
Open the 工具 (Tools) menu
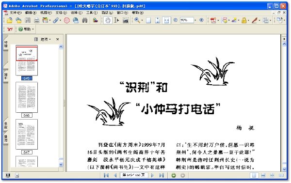click(92, 13)
